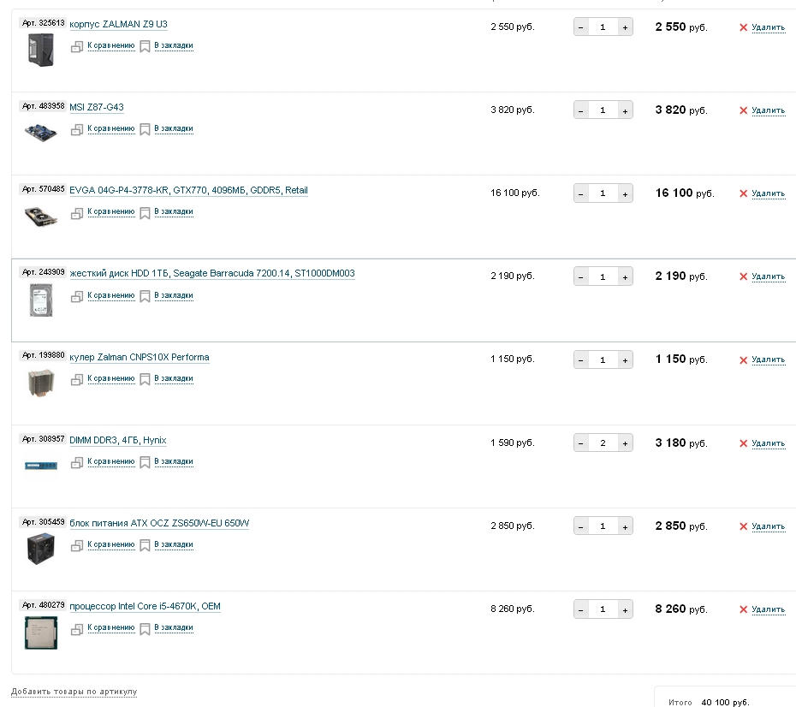Increase quantity of ZALMAN Z9 U3 case

coord(625,27)
